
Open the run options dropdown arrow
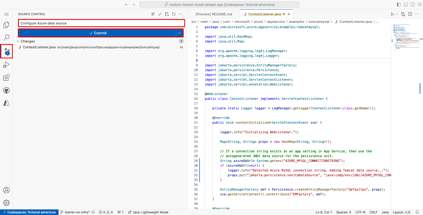[397, 14]
